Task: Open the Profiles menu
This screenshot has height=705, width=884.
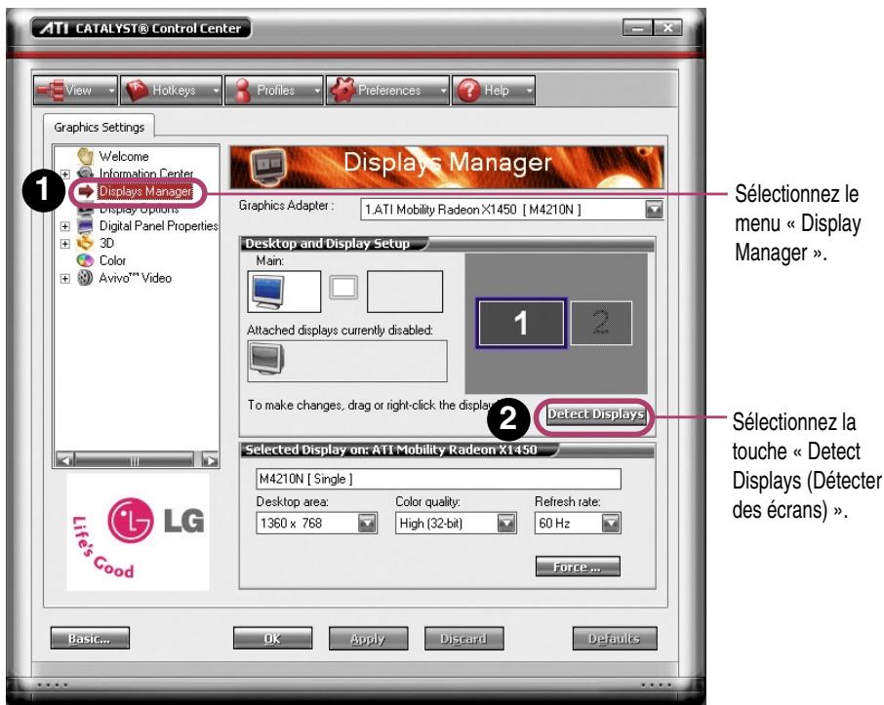Action: 274,90
